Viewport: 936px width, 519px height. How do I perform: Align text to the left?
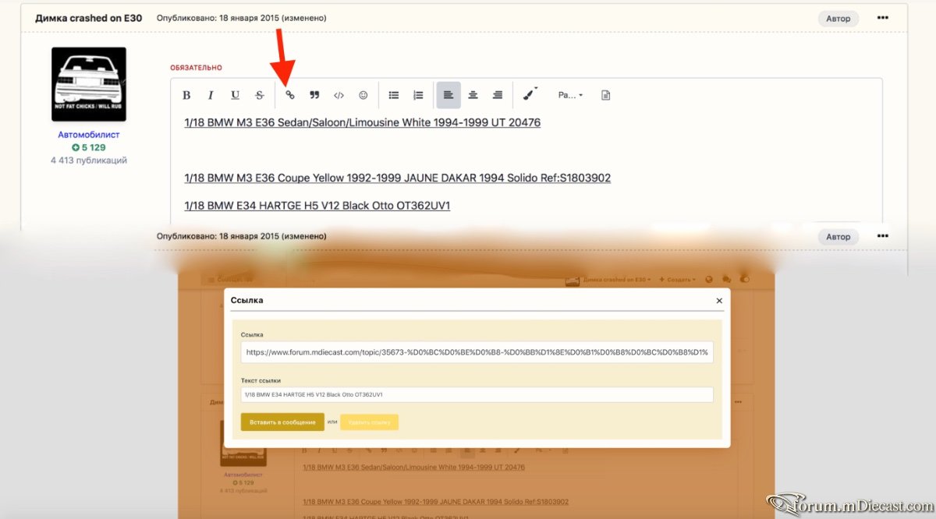pos(448,95)
